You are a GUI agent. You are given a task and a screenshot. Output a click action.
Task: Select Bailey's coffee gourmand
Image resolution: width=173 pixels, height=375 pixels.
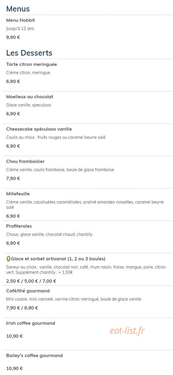tap(35, 356)
